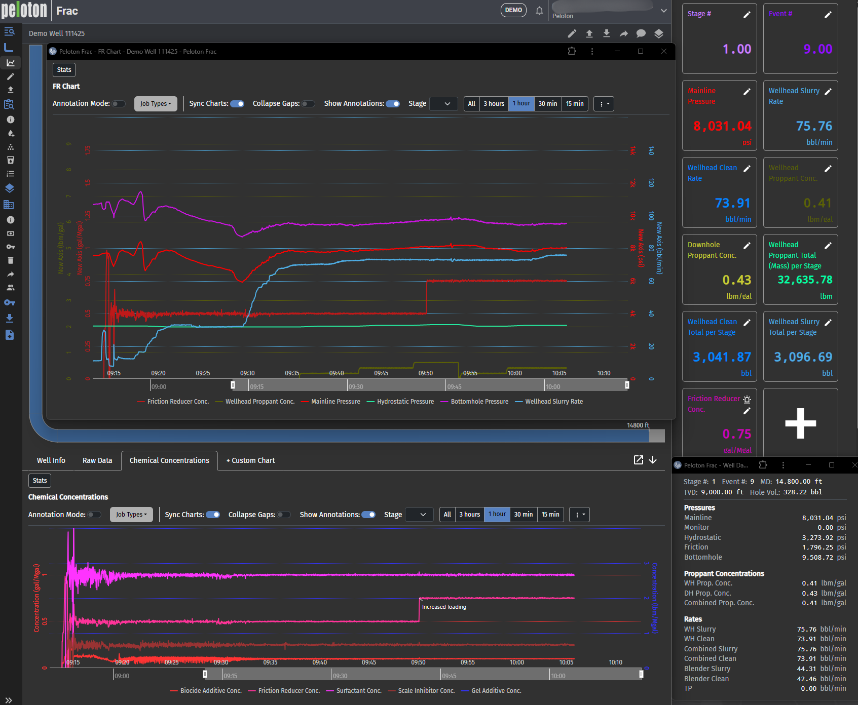Pop out the Chemical Concentrations chart
Image resolution: width=858 pixels, height=705 pixels.
(x=639, y=460)
